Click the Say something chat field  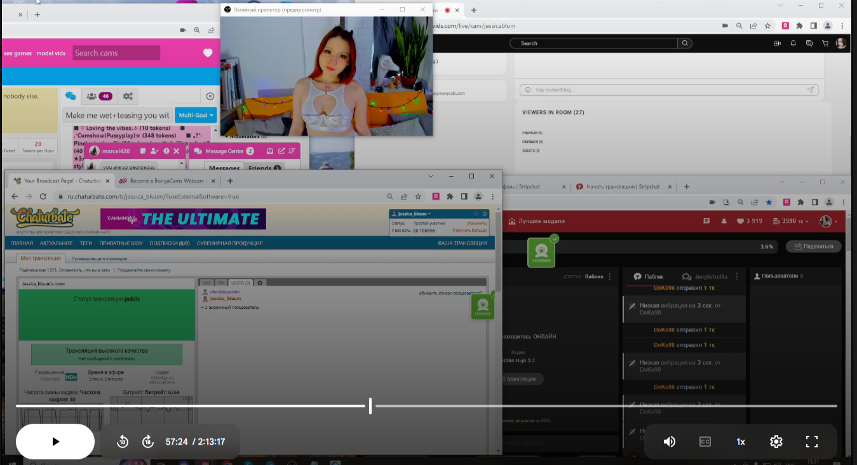tap(669, 90)
